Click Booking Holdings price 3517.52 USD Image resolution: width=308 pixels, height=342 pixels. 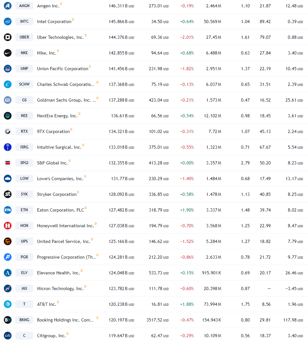click(x=158, y=320)
